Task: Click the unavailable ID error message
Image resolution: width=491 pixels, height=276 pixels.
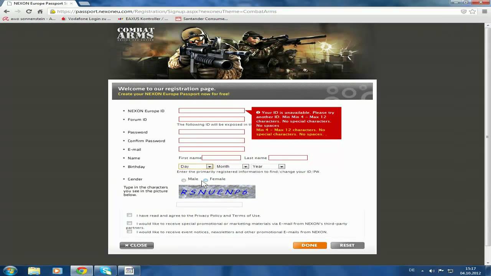Action: click(x=296, y=123)
